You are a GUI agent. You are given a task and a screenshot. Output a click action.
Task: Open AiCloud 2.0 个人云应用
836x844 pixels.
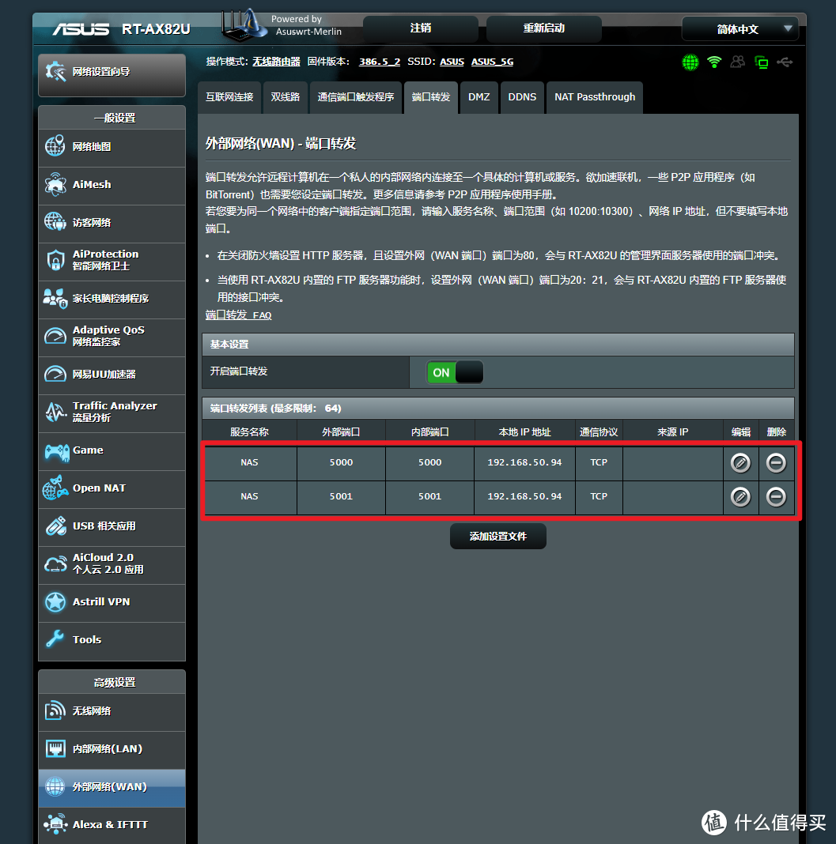111,564
